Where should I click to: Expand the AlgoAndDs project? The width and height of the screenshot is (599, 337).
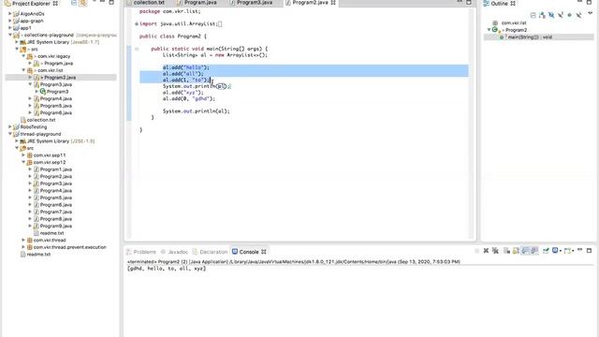pos(9,13)
